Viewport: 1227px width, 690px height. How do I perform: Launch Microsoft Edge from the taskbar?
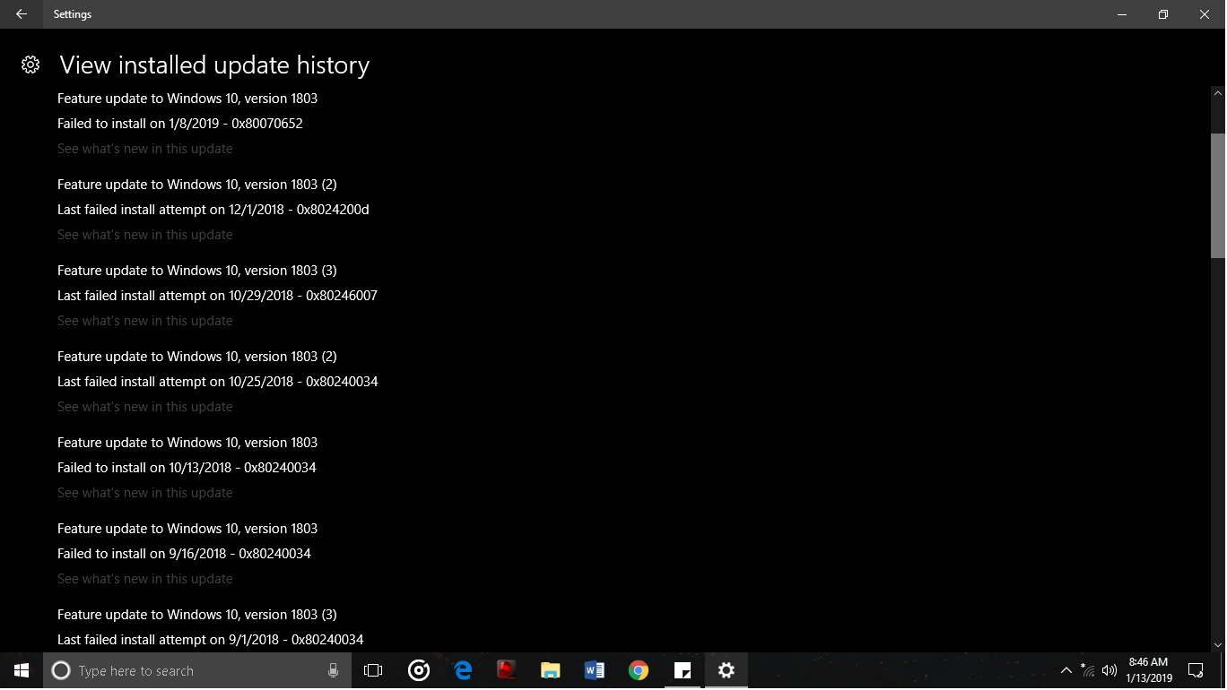pyautogui.click(x=463, y=670)
